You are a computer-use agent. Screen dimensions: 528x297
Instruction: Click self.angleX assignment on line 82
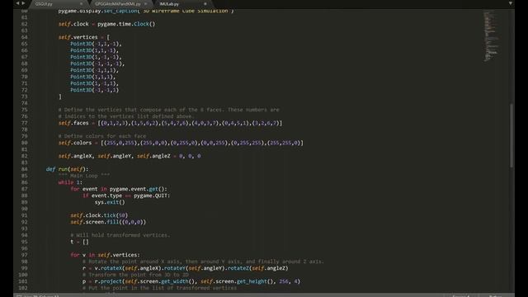pos(130,156)
